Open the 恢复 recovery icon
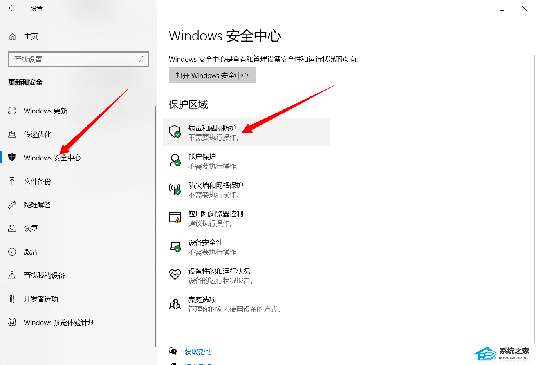This screenshot has height=365, width=536. pos(12,228)
